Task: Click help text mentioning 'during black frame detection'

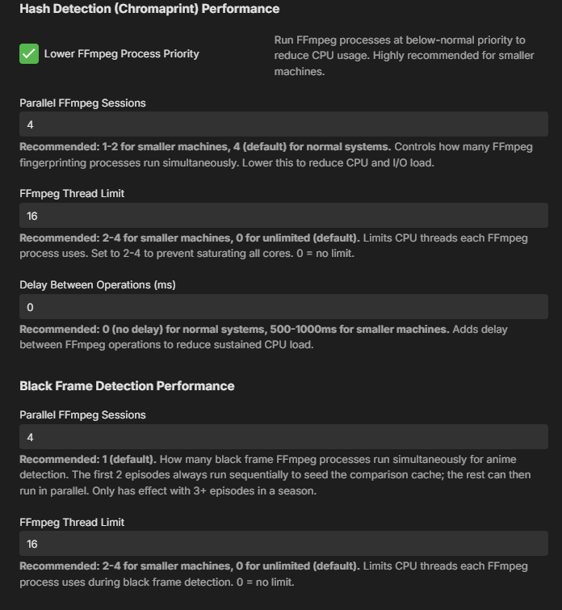Action: tap(274, 574)
